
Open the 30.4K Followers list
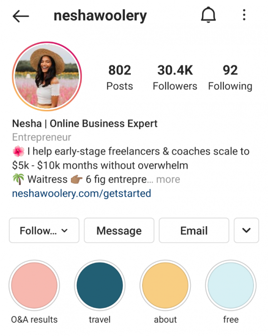tap(175, 78)
